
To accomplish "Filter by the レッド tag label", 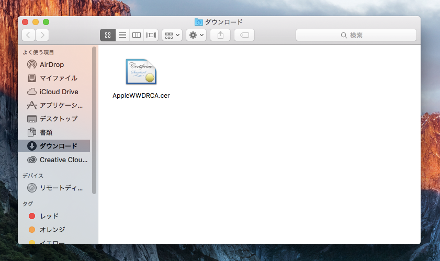I will (49, 216).
